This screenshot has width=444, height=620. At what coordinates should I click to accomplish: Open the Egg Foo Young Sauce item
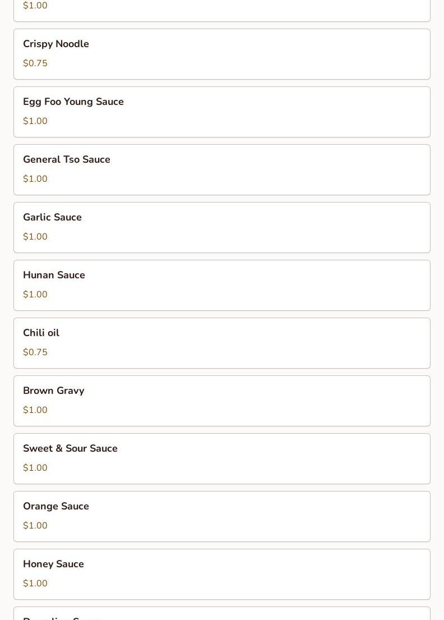pyautogui.click(x=221, y=112)
